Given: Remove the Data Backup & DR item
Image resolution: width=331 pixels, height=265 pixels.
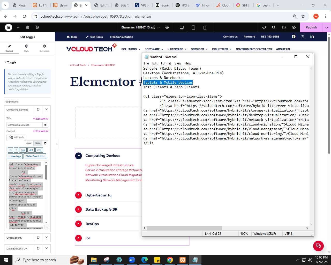Looking at the screenshot, I should (47, 248).
